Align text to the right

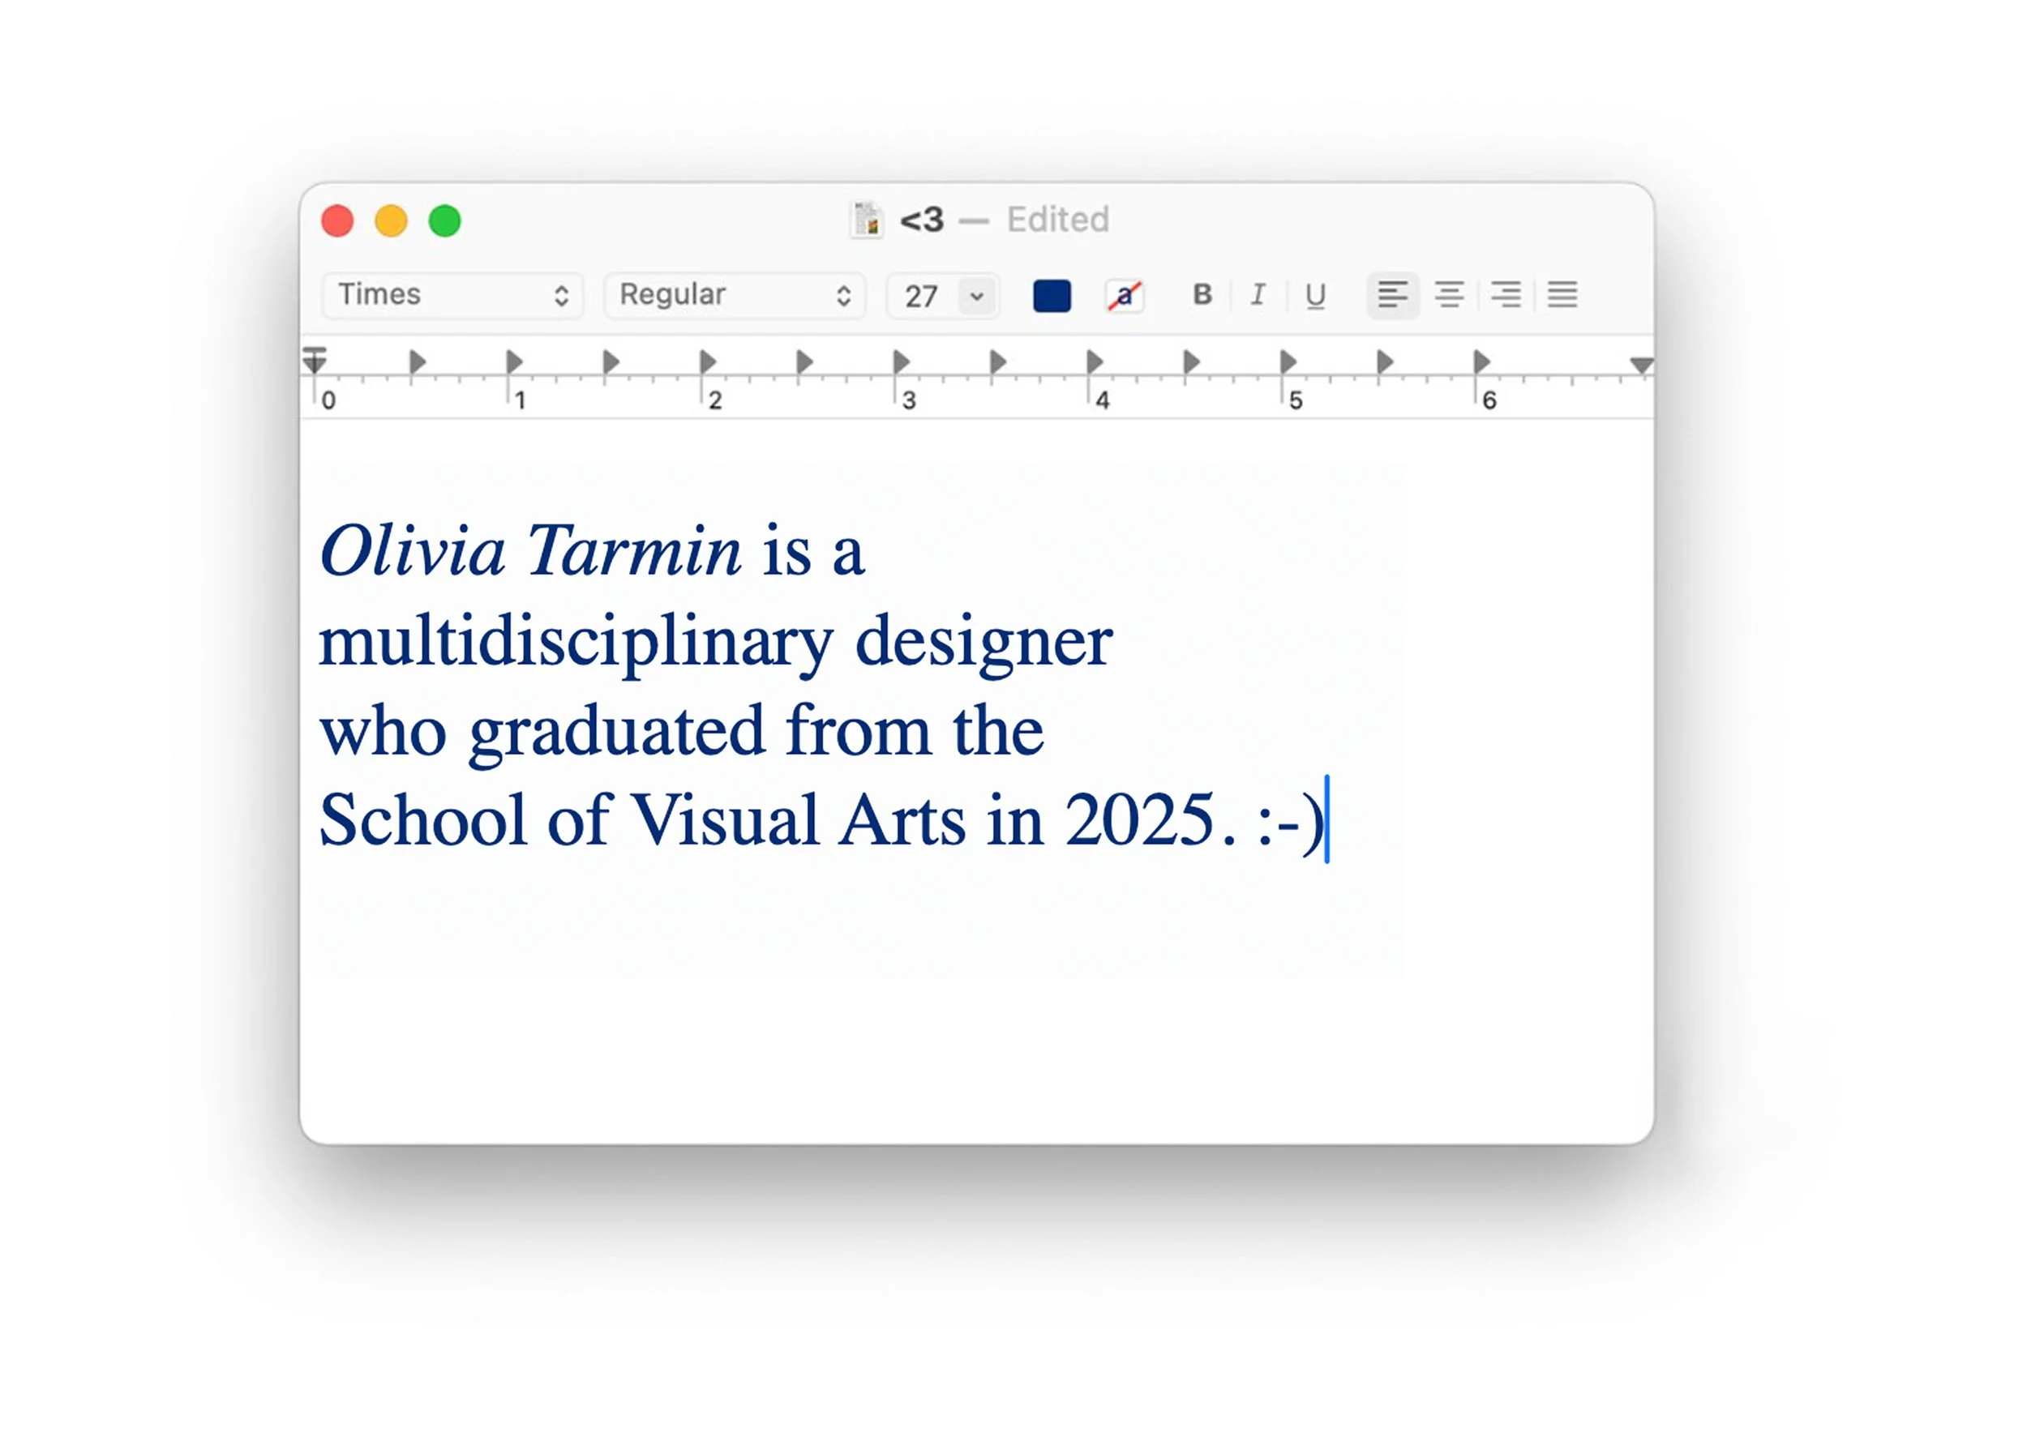[x=1505, y=294]
